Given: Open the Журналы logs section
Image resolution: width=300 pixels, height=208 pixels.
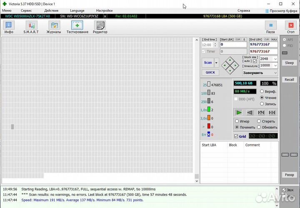Looking at the screenshot, I should point(54,27).
